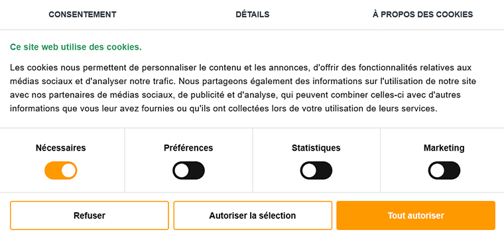Open the À propos des cookies tab
This screenshot has height=240, width=504.
coord(422,15)
